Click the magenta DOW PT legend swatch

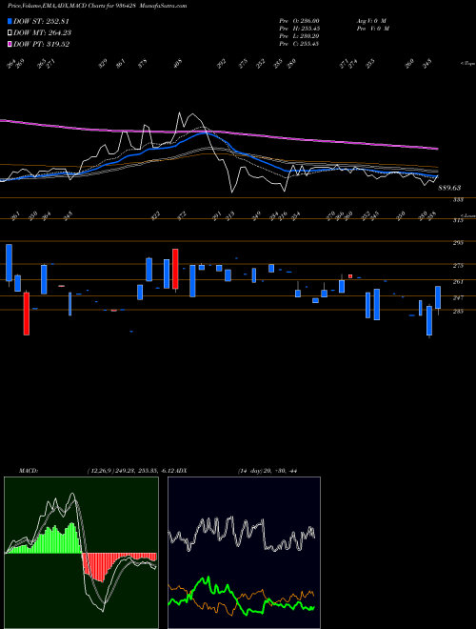click(x=10, y=44)
